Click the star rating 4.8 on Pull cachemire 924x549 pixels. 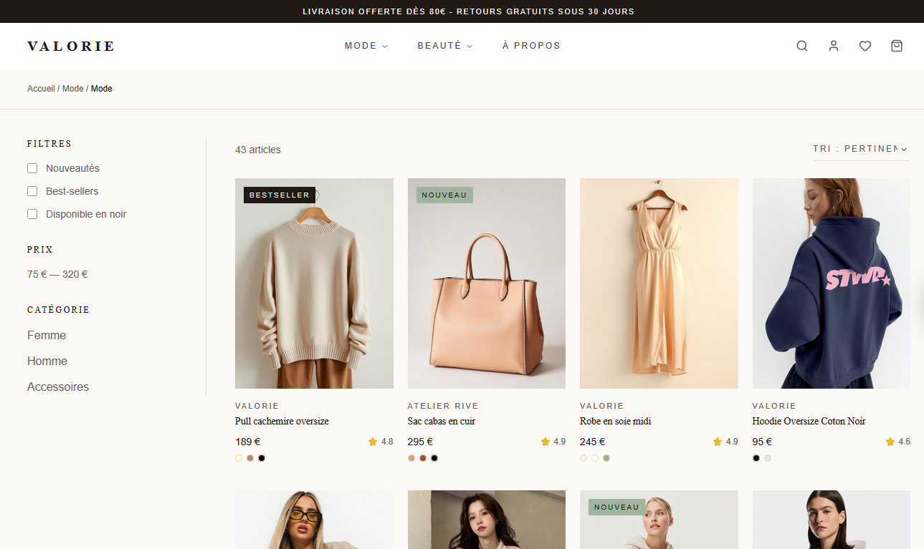pos(381,442)
